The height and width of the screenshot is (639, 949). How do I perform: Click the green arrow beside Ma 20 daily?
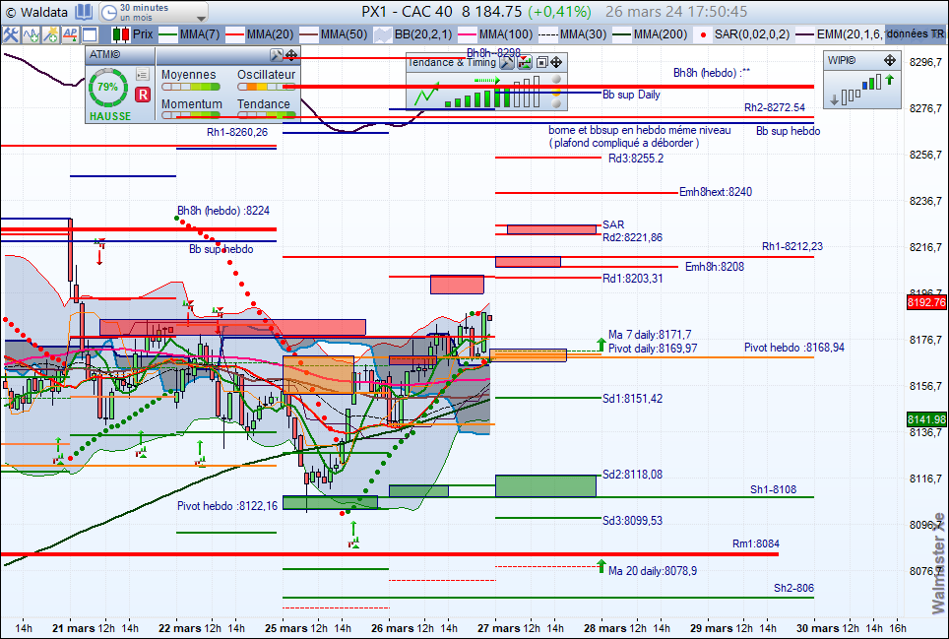(x=601, y=566)
